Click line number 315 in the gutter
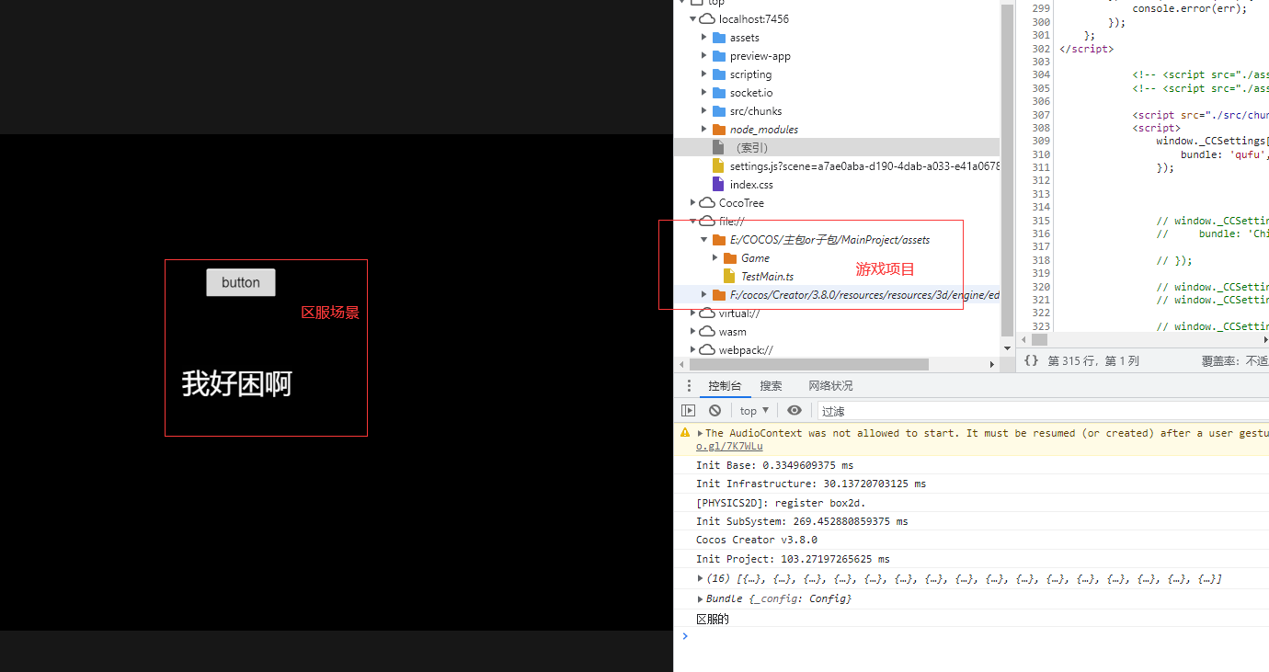 tap(1040, 221)
